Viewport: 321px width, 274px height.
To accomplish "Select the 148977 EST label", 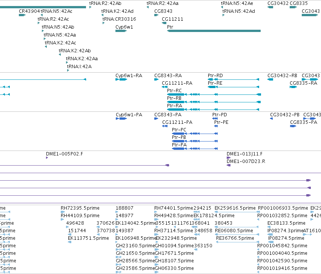I will pos(124,216).
